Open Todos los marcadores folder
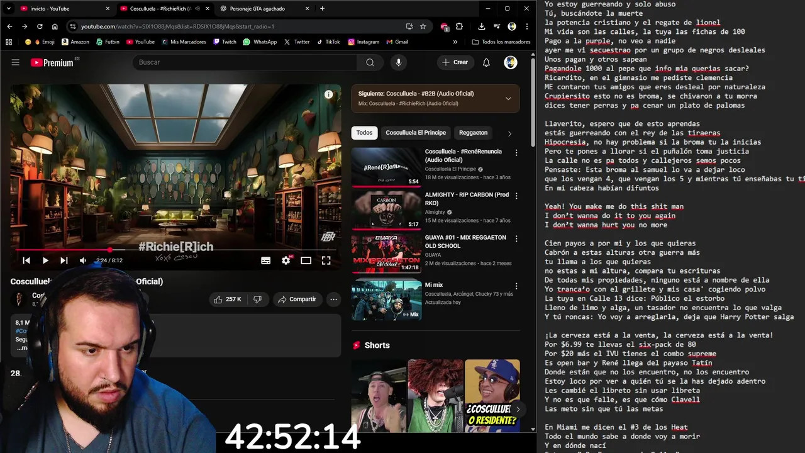This screenshot has width=805, height=453. tap(501, 42)
